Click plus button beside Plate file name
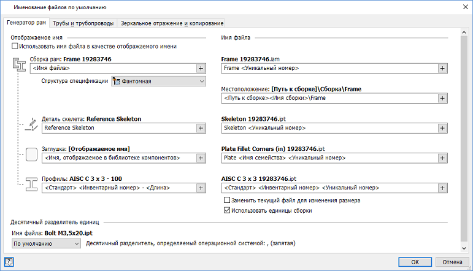 442,158
